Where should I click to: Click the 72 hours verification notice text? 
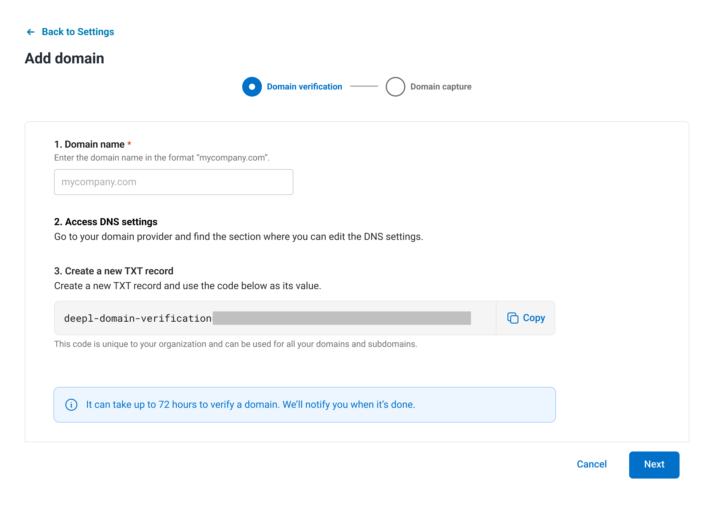(250, 405)
